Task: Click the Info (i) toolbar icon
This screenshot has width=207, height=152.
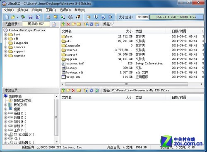Action: coord(96,17)
